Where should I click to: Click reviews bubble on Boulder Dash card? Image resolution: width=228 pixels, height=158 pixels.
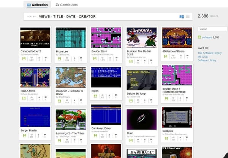pos(117,58)
